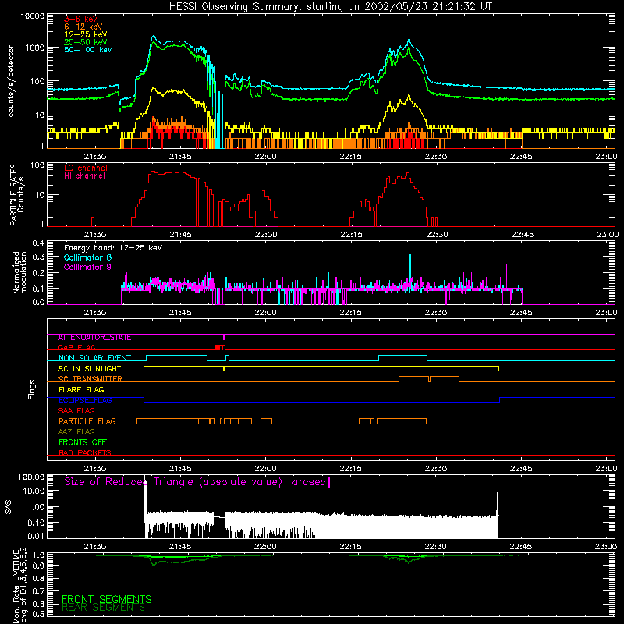Click the PARTICLE_FLAG label
Image resolution: width=624 pixels, height=624 pixels.
[87, 421]
